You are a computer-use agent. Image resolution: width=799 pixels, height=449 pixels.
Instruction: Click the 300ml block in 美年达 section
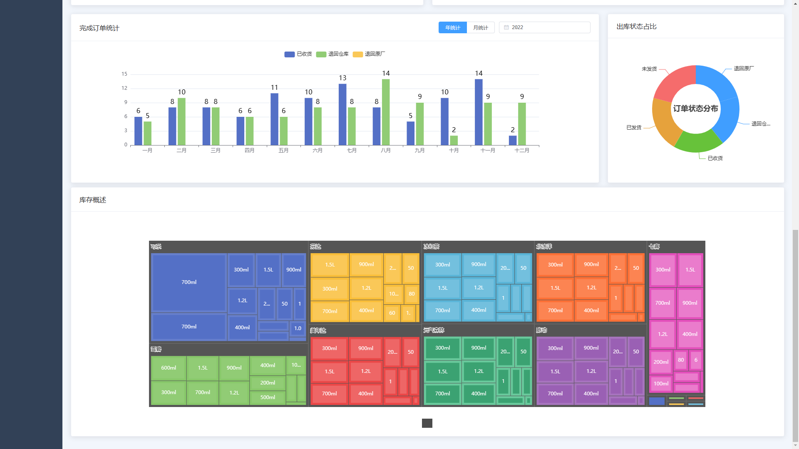click(x=330, y=348)
